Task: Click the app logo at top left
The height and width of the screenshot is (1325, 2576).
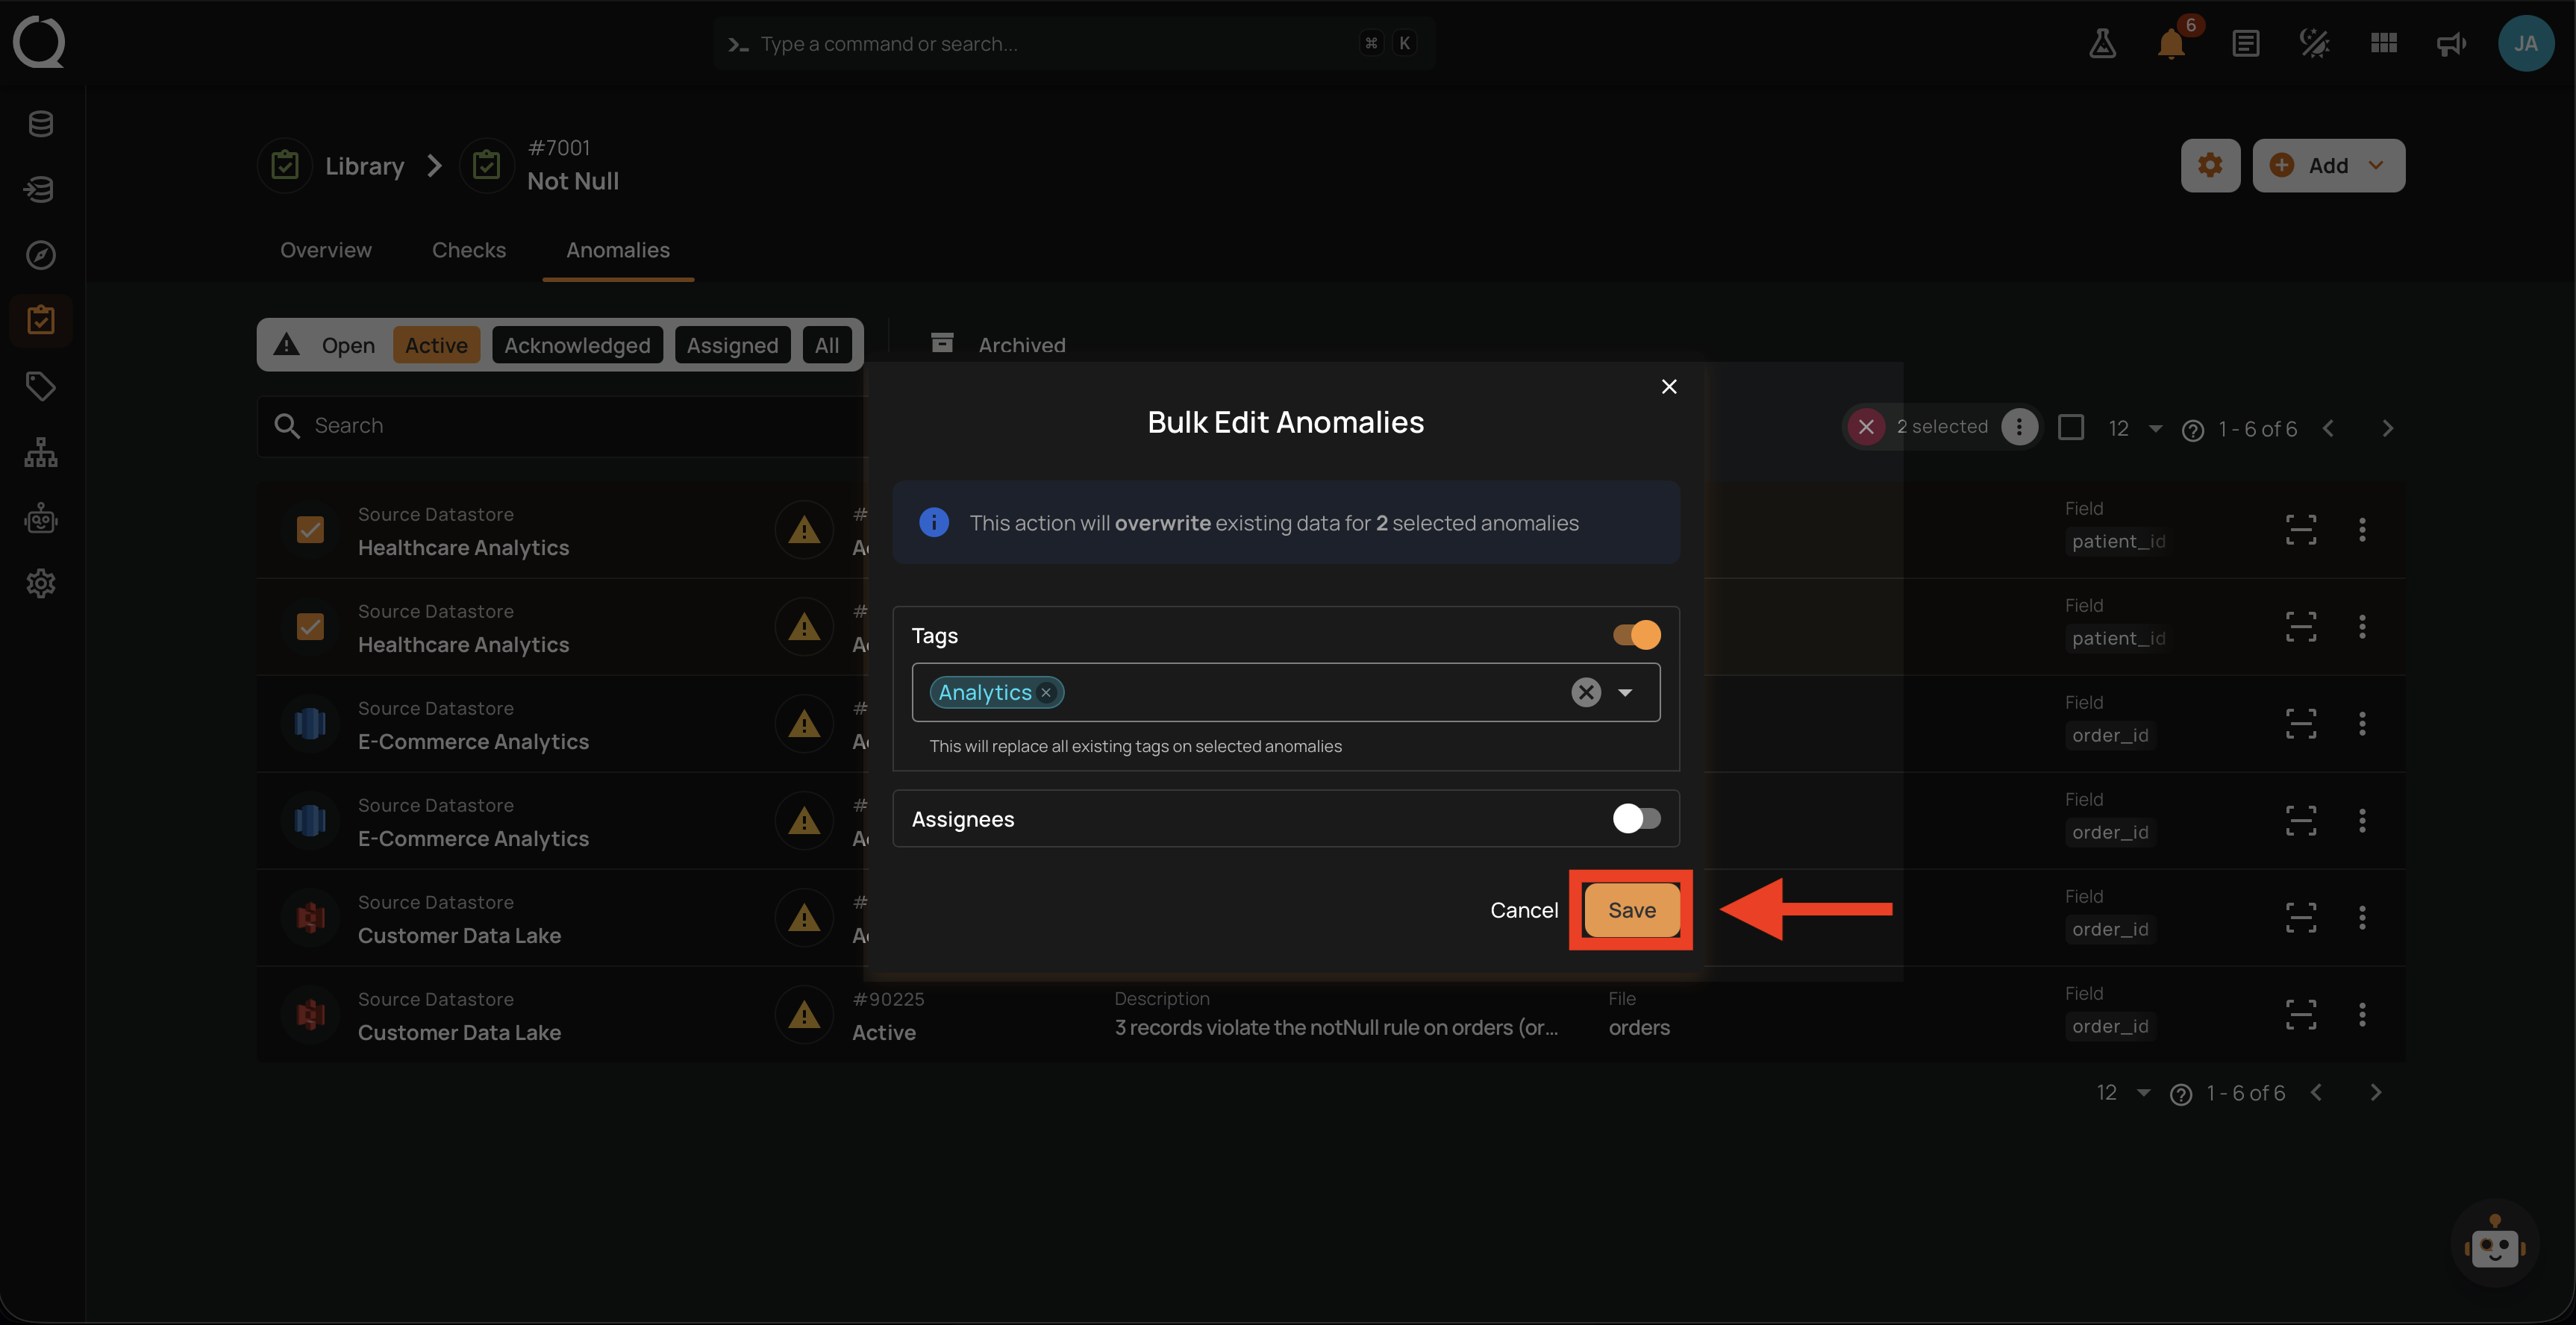Action: 39,43
